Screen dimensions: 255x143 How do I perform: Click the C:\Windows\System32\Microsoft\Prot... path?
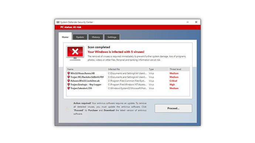click(x=127, y=88)
